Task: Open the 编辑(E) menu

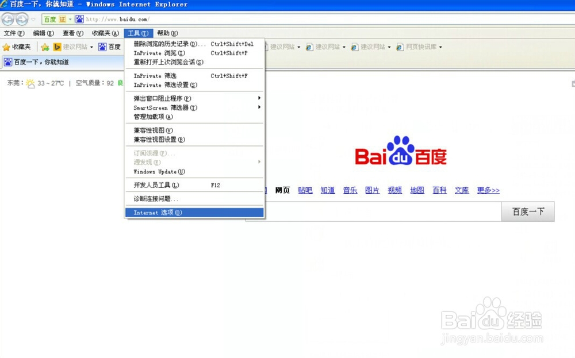Action: [43, 33]
